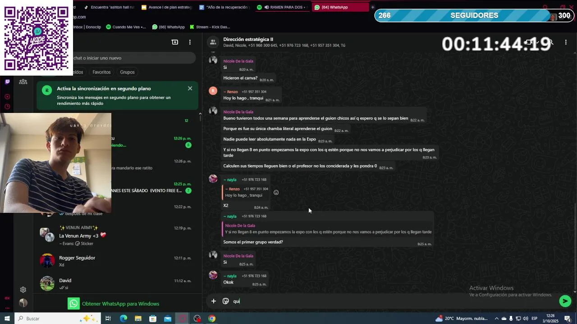Select the message Hicieron el canva?

[248, 78]
